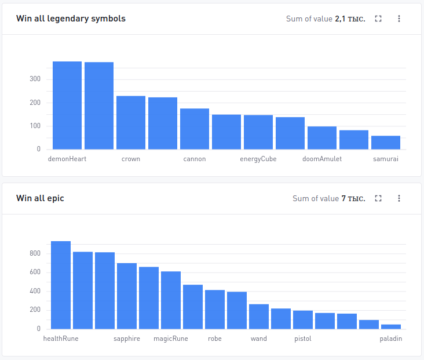This screenshot has height=360, width=424.
Task: Click the Win all legendary symbols title
Action: [x=71, y=19]
